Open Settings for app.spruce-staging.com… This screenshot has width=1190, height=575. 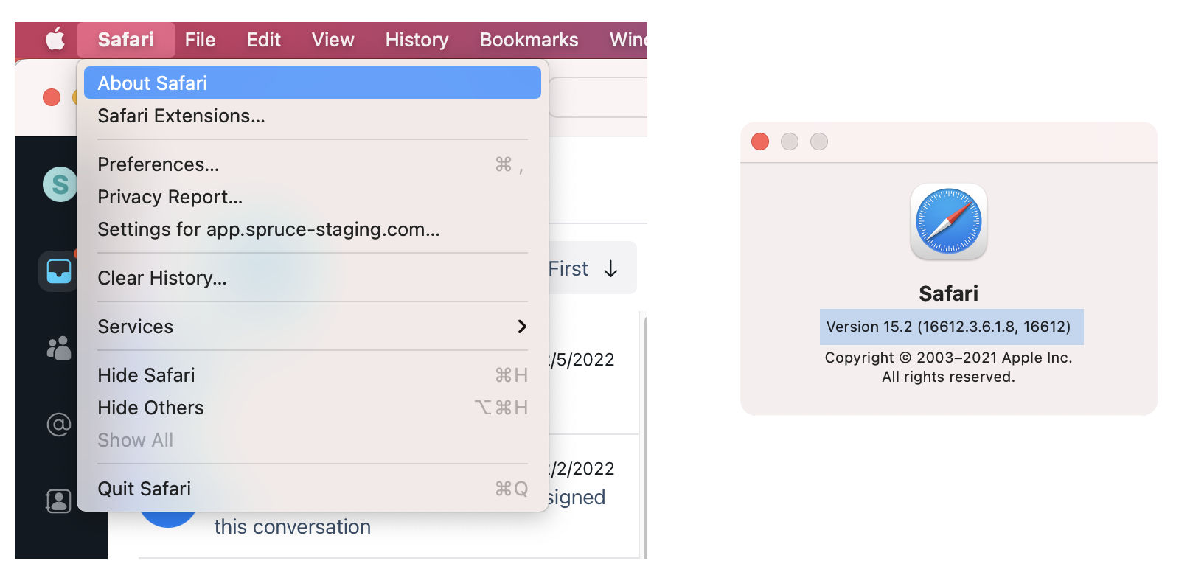tap(313, 229)
